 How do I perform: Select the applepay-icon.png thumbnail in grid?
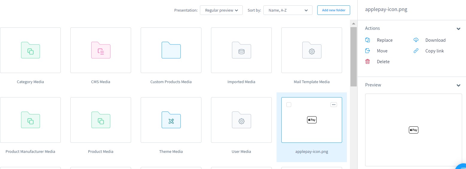(312, 120)
